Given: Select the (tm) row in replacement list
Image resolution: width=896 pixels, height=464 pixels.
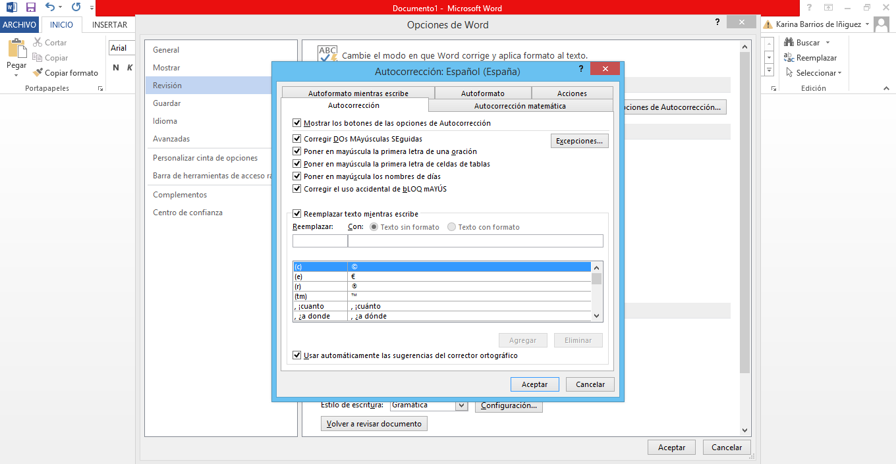Looking at the screenshot, I should click(441, 296).
